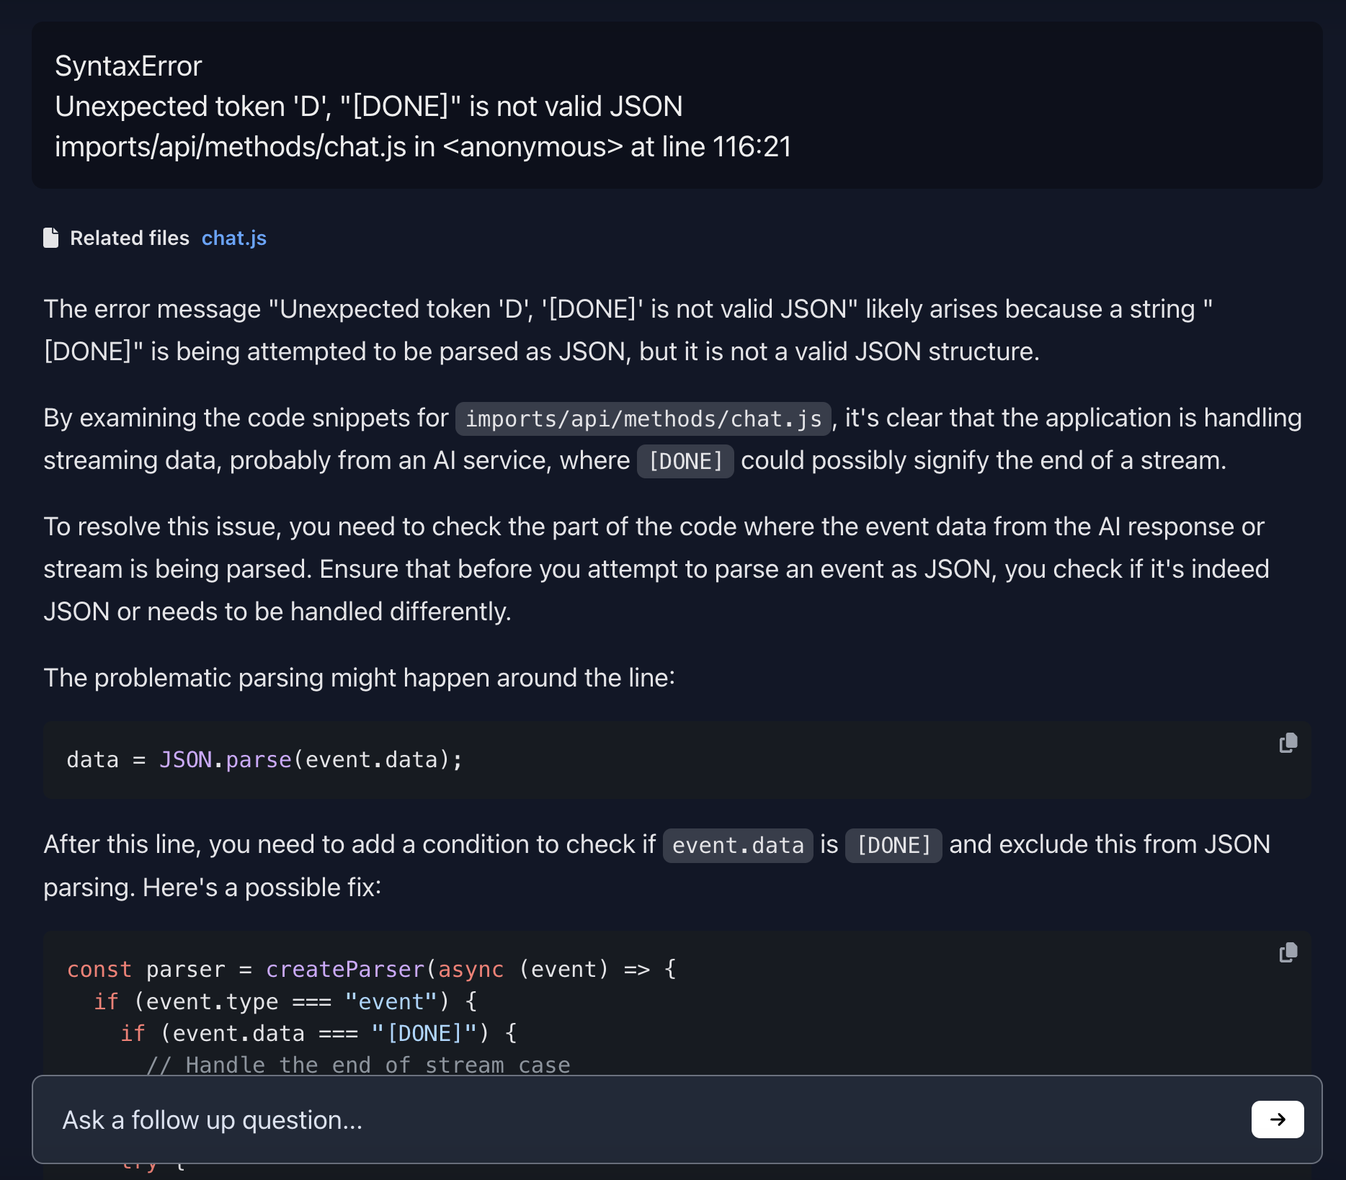Viewport: 1346px width, 1180px height.
Task: Click the const parser = createParser line
Action: click(371, 970)
